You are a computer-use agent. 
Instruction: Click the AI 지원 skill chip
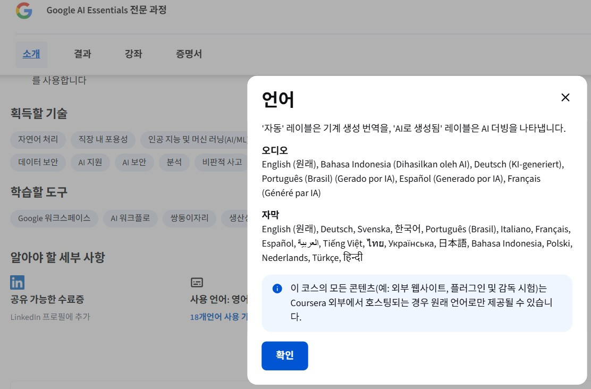pyautogui.click(x=90, y=163)
